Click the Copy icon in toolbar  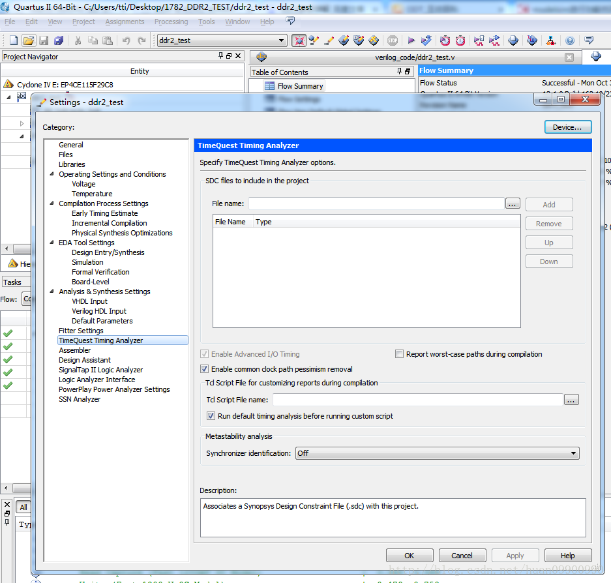pos(93,40)
